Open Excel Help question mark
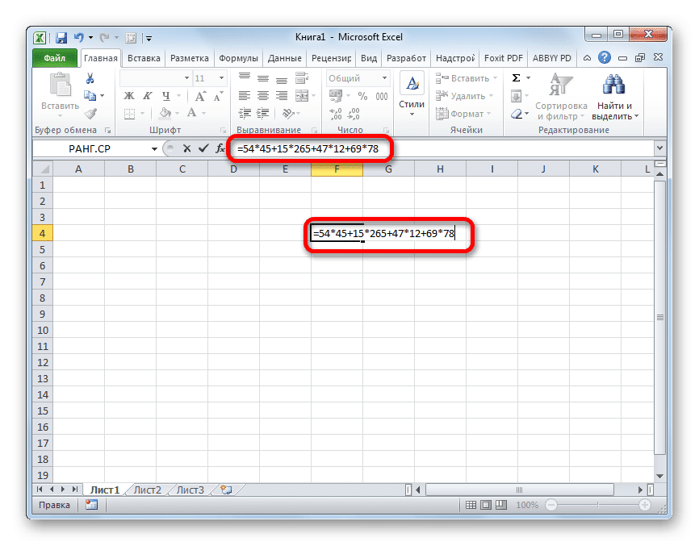Viewport: 699px width, 546px height. tap(605, 57)
